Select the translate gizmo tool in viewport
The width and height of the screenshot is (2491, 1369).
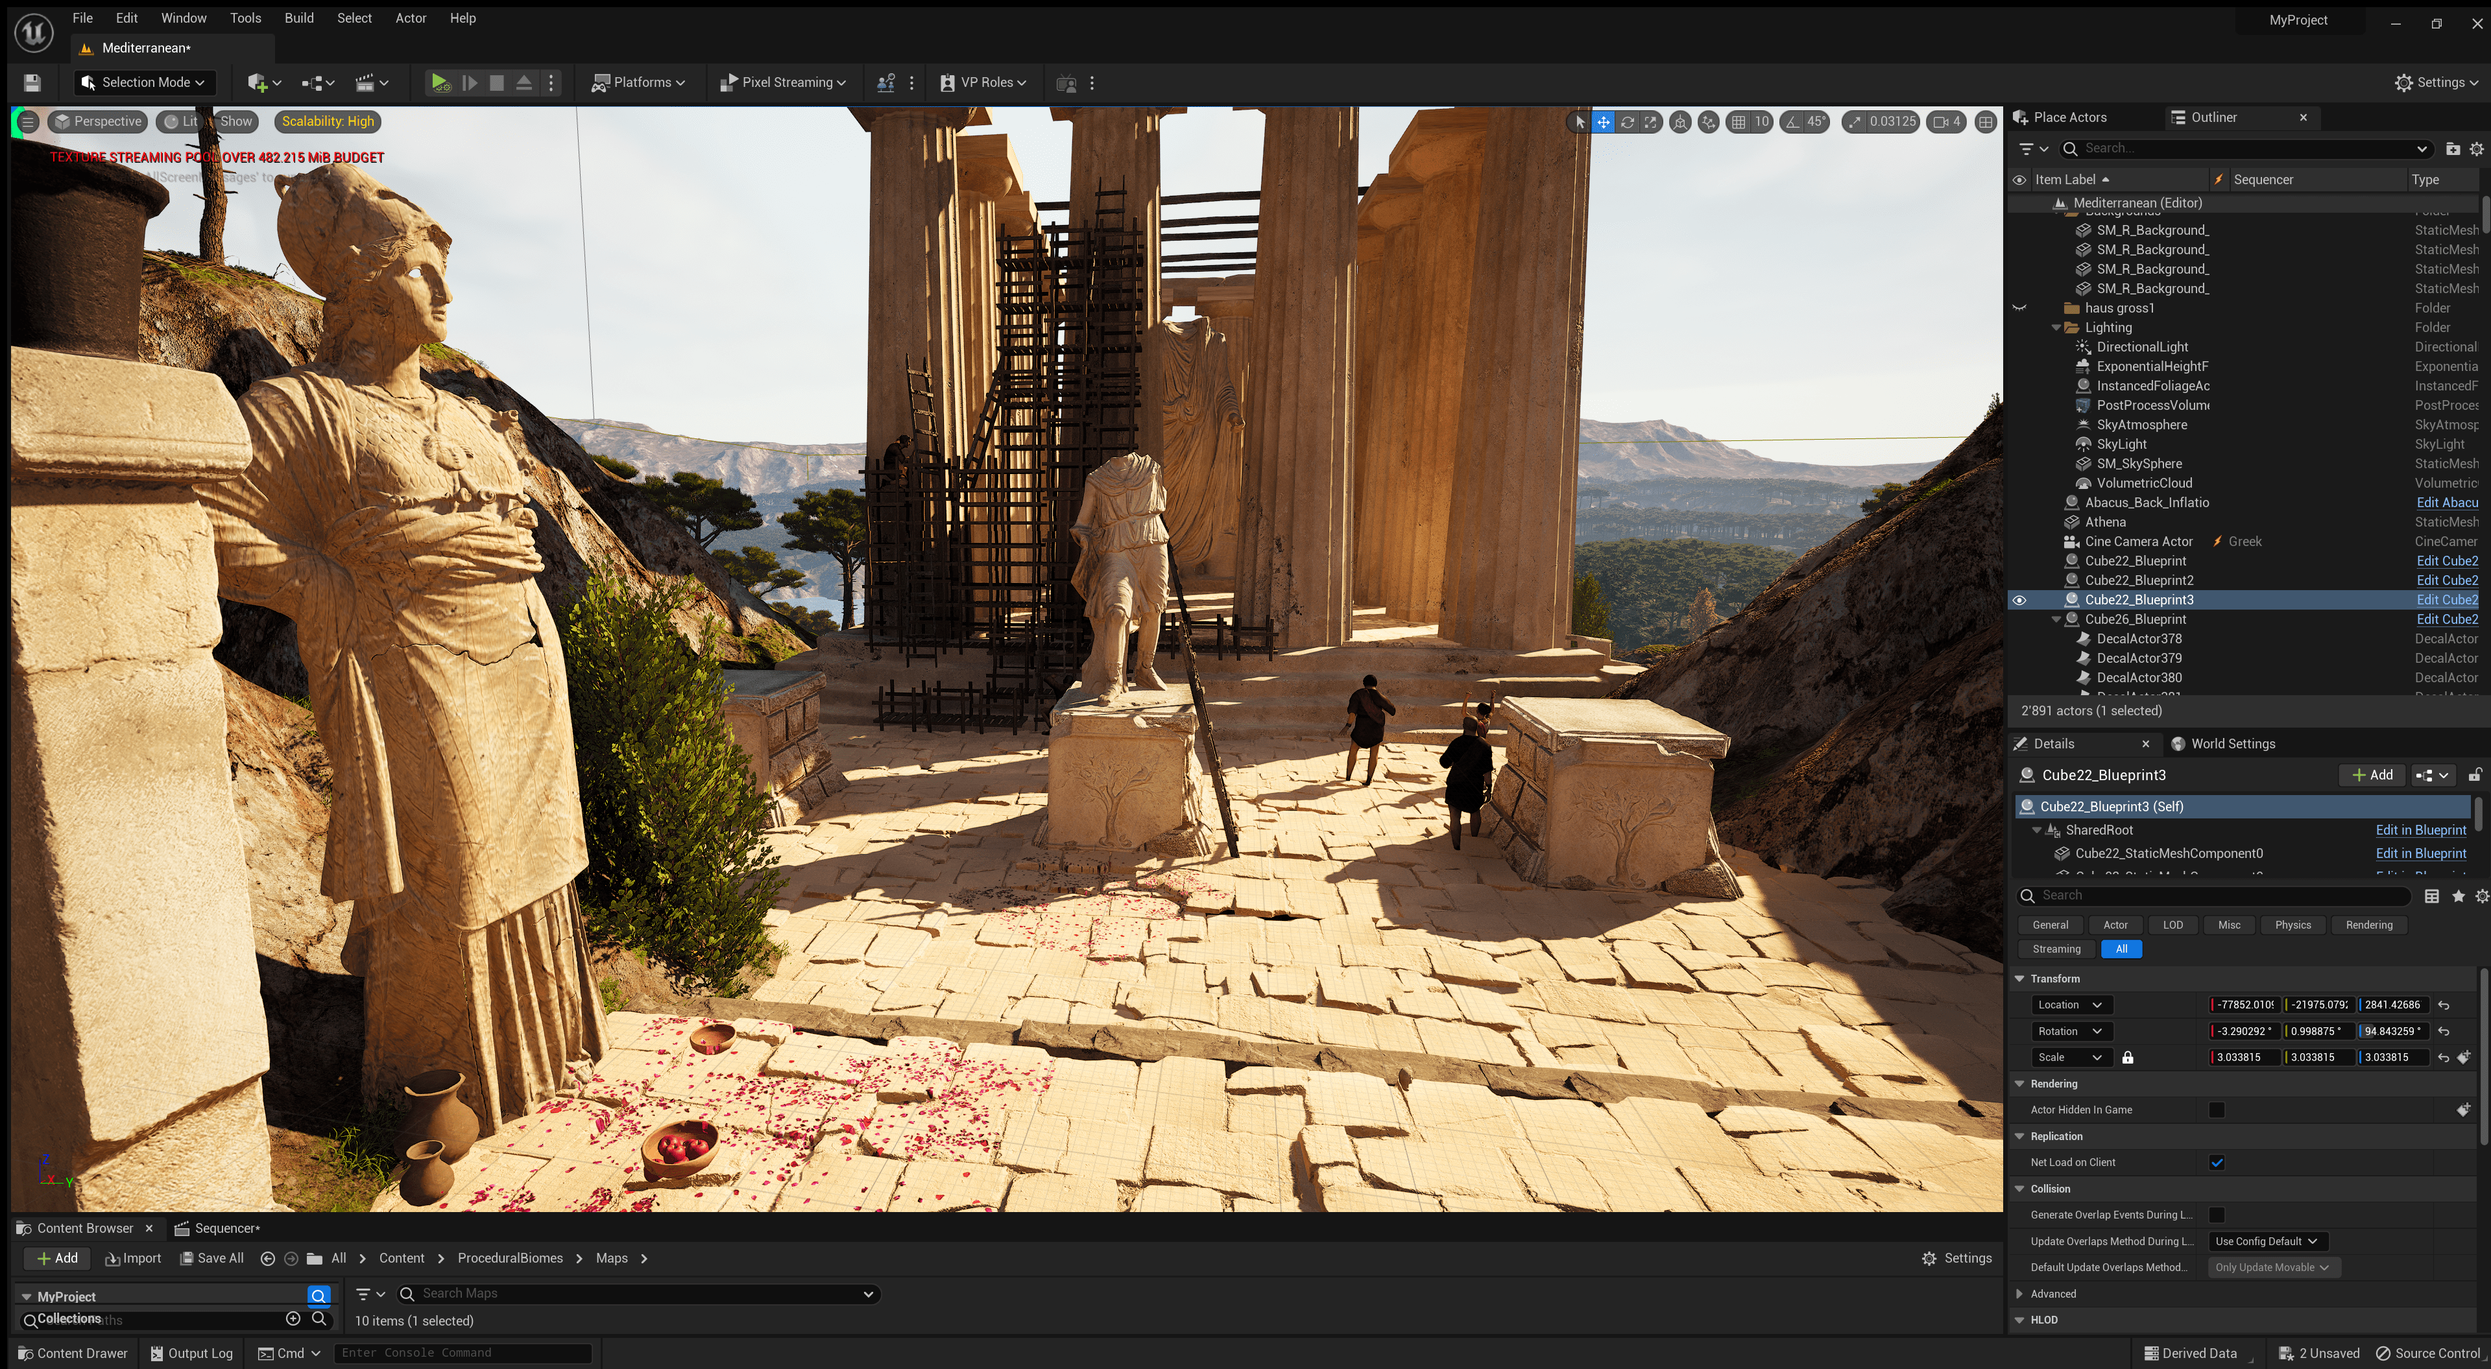pos(1604,122)
